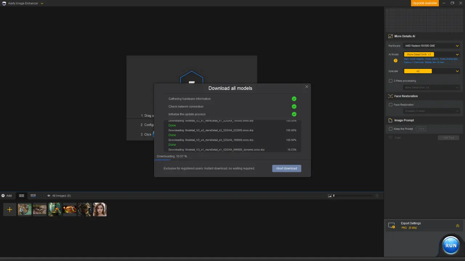Click the yellow help question mark icon
The height and width of the screenshot is (261, 465).
(396, 61)
